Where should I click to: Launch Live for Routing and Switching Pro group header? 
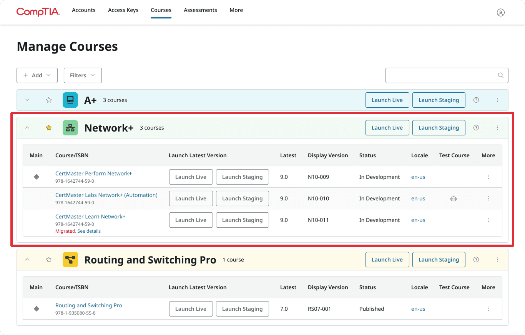click(x=387, y=260)
